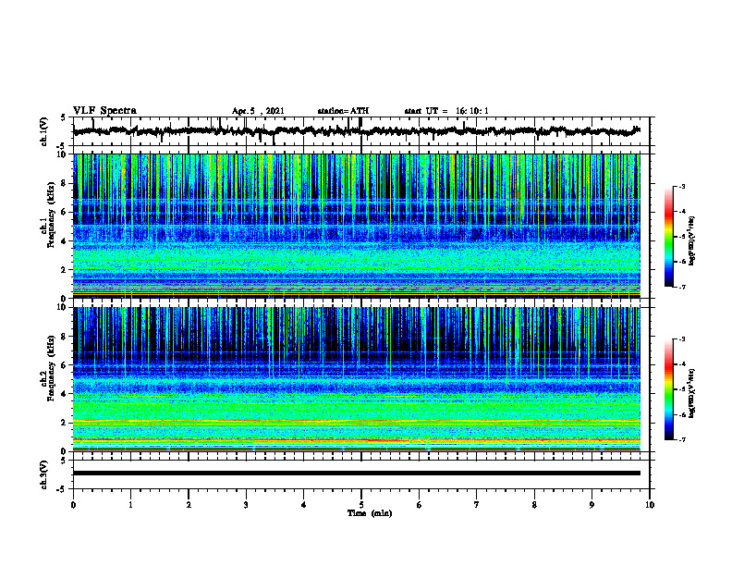Click the "2" kHz tick of ch.2 spectrogram
Viewport: 732px width, 566px height.
pyautogui.click(x=64, y=423)
